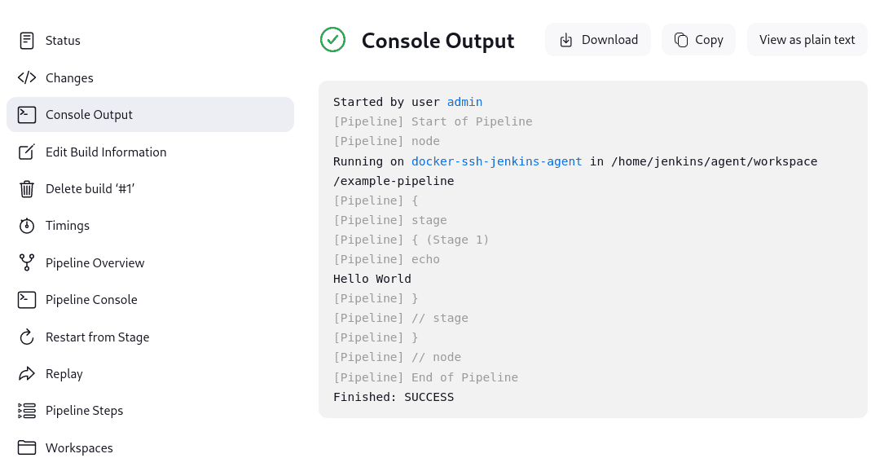Open the Console Output sidebar item
The width and height of the screenshot is (871, 467).
click(89, 115)
